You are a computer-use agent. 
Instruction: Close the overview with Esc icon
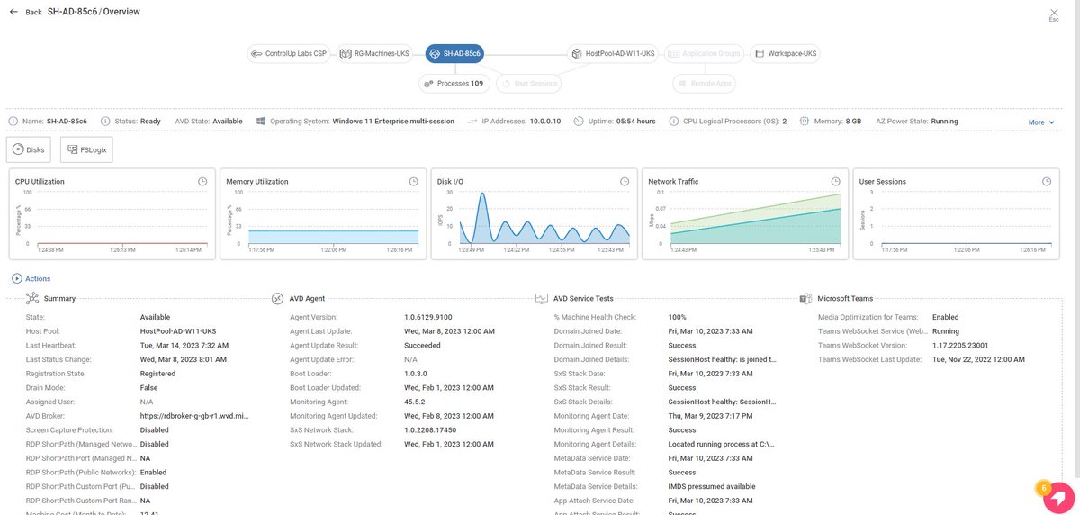coord(1054,14)
